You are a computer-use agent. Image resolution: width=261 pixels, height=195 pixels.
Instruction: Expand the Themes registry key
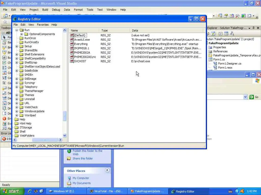17,95
